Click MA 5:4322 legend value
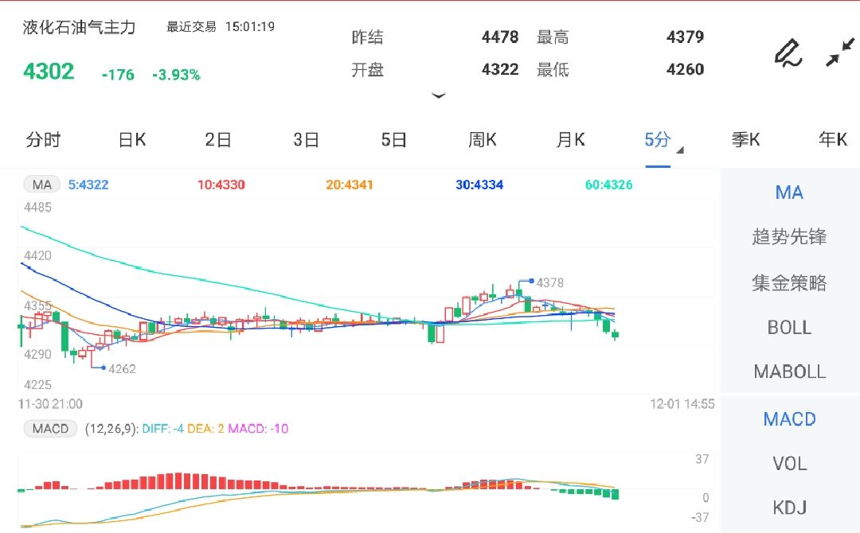The image size is (860, 533). click(88, 185)
